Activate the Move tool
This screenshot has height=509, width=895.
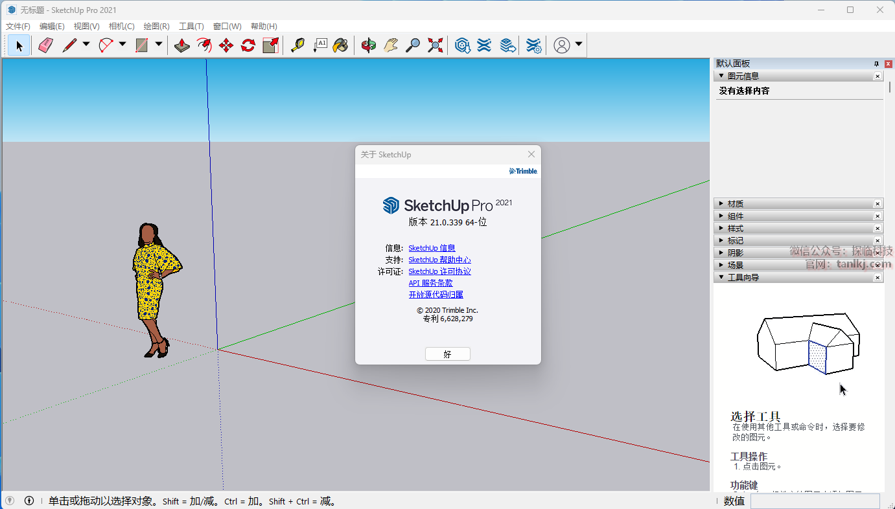226,45
